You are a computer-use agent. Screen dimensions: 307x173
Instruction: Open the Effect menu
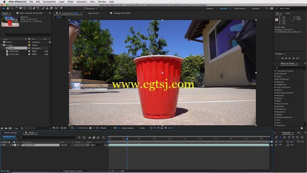click(71, 2)
